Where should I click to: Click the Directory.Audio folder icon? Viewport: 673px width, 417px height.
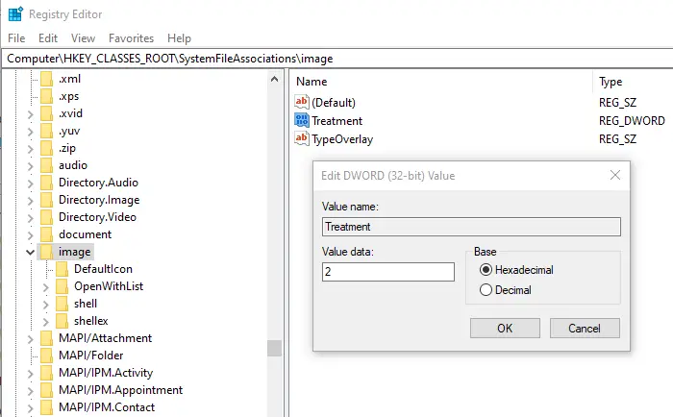[x=47, y=183]
